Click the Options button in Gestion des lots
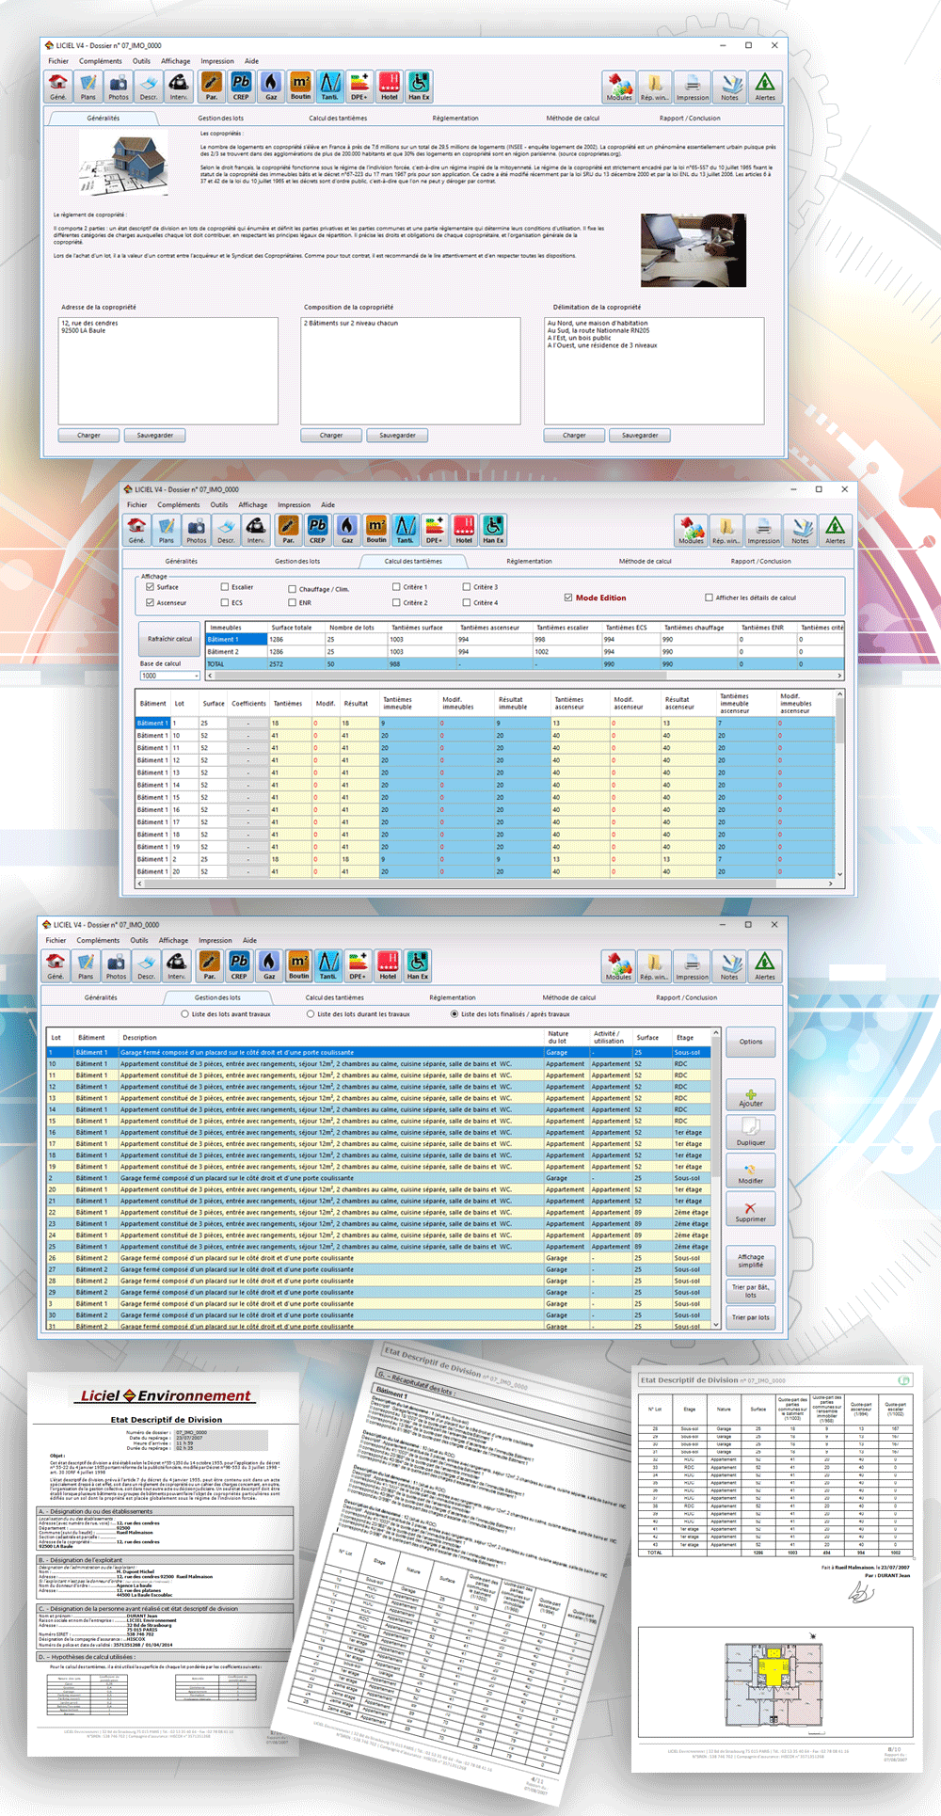This screenshot has width=941, height=1816. coord(751,1042)
